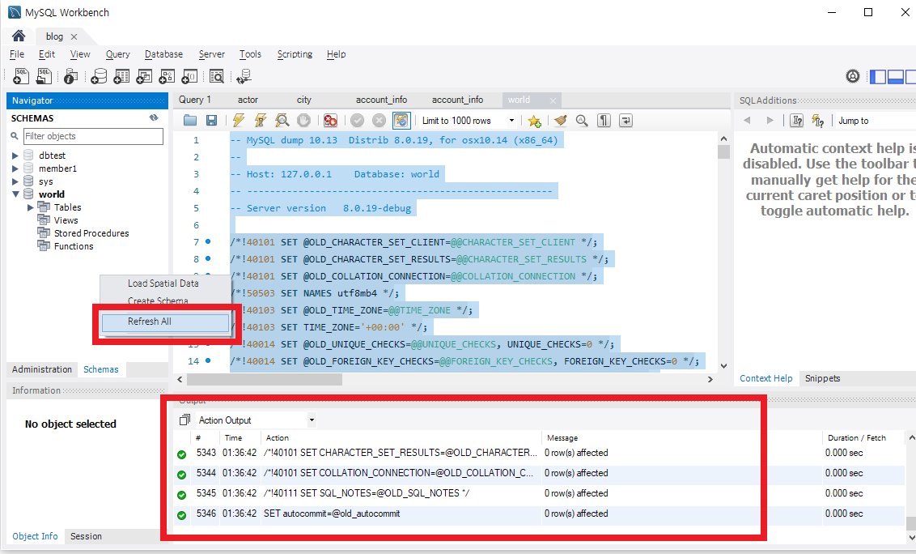Open the Action Output type dropdown
This screenshot has width=916, height=554.
(x=312, y=420)
